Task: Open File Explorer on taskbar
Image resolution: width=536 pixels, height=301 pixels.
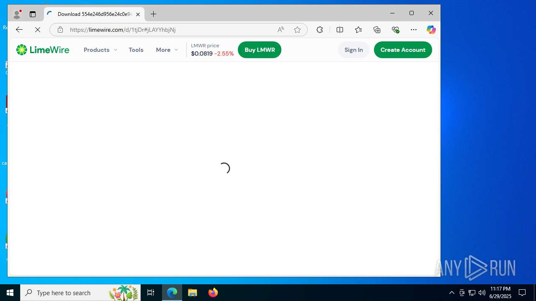Action: pos(193,293)
